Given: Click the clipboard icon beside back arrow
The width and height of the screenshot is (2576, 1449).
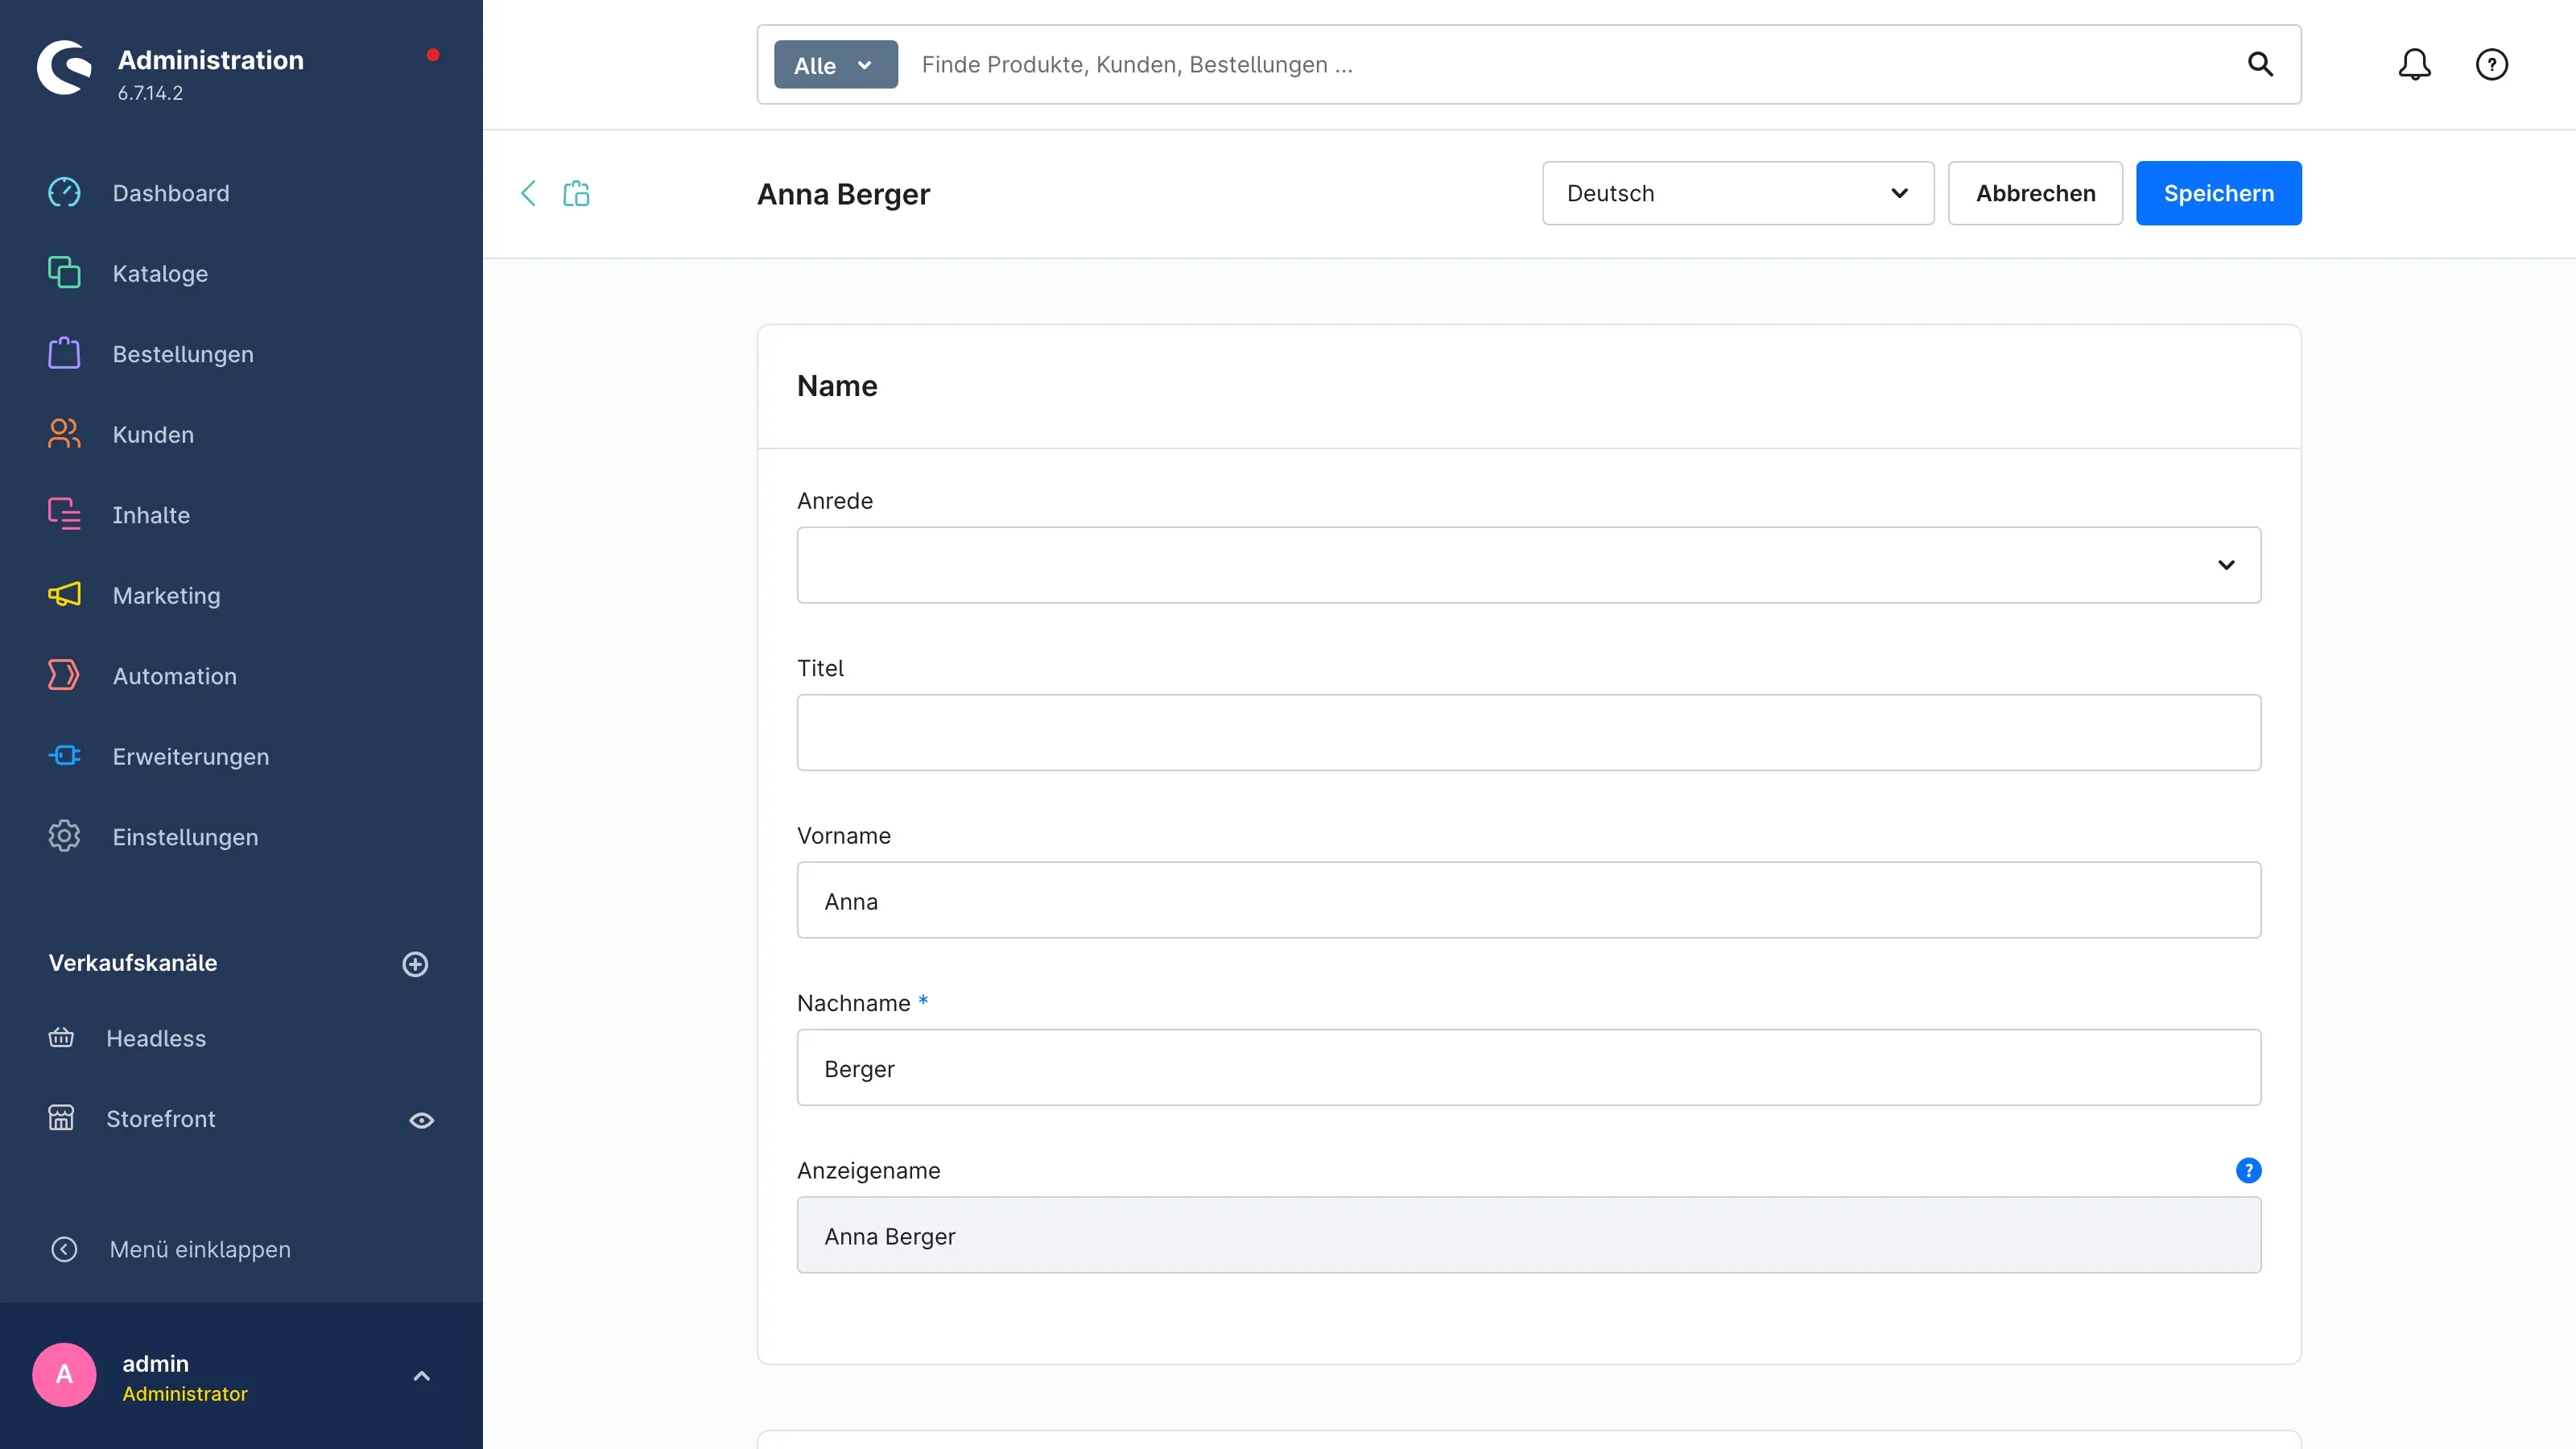Looking at the screenshot, I should click(576, 193).
